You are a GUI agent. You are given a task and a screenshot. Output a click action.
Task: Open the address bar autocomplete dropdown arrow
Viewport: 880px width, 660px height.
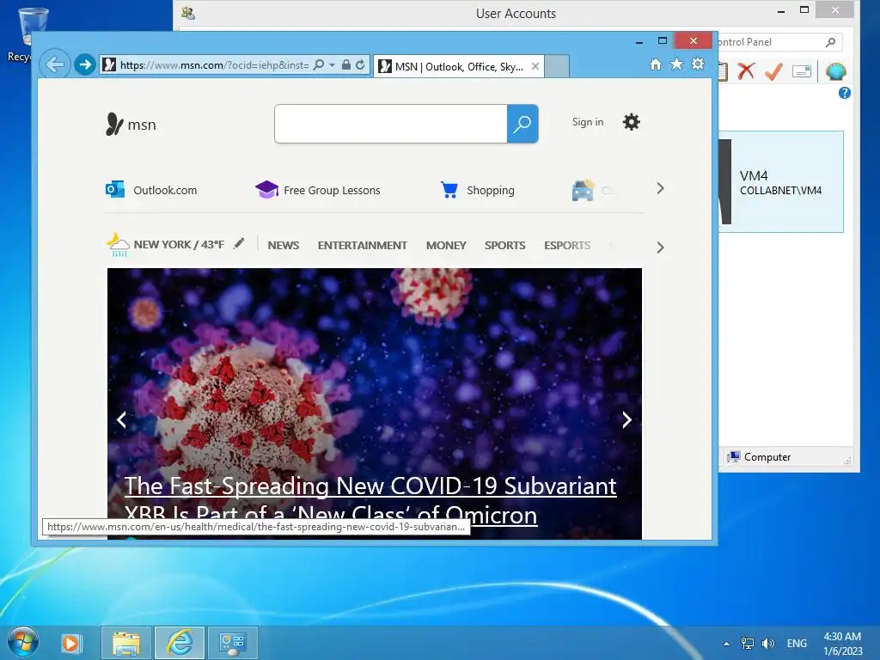(332, 65)
